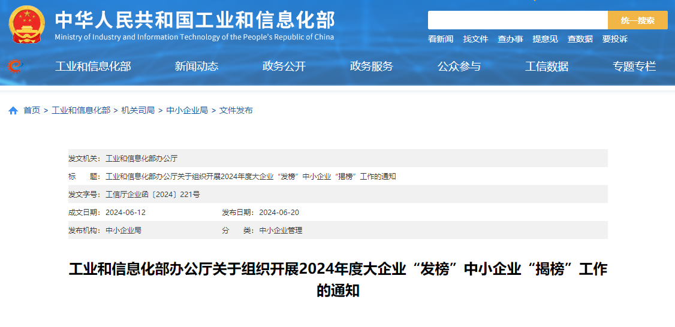Go to 中小企业局 in the breadcrumb
The width and height of the screenshot is (675, 327).
[187, 110]
